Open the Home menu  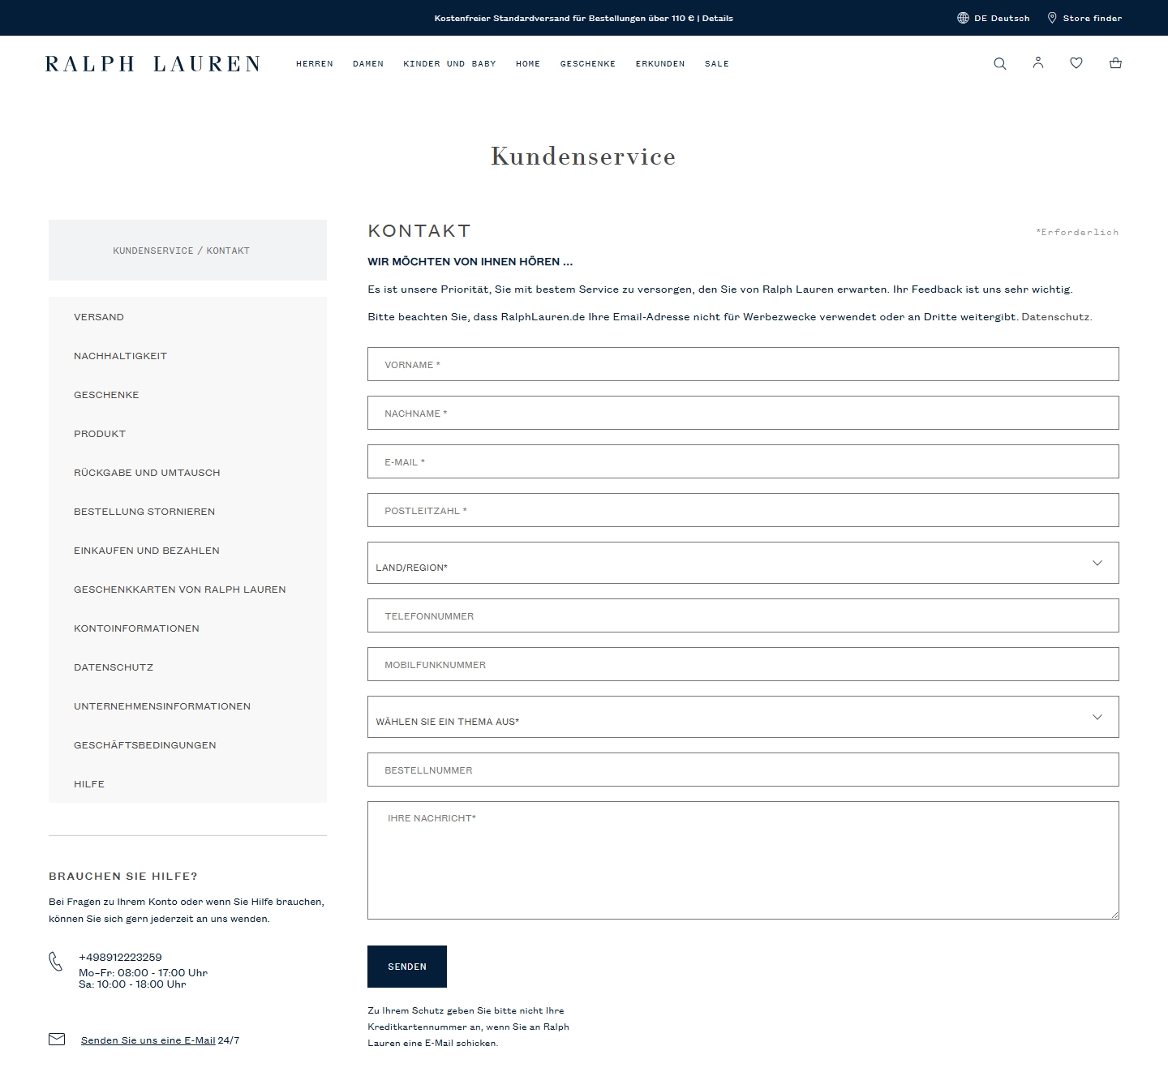[528, 63]
